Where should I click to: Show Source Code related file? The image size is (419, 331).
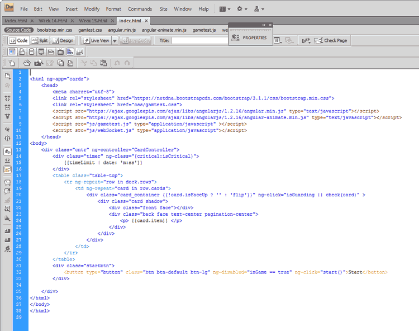[x=18, y=30]
